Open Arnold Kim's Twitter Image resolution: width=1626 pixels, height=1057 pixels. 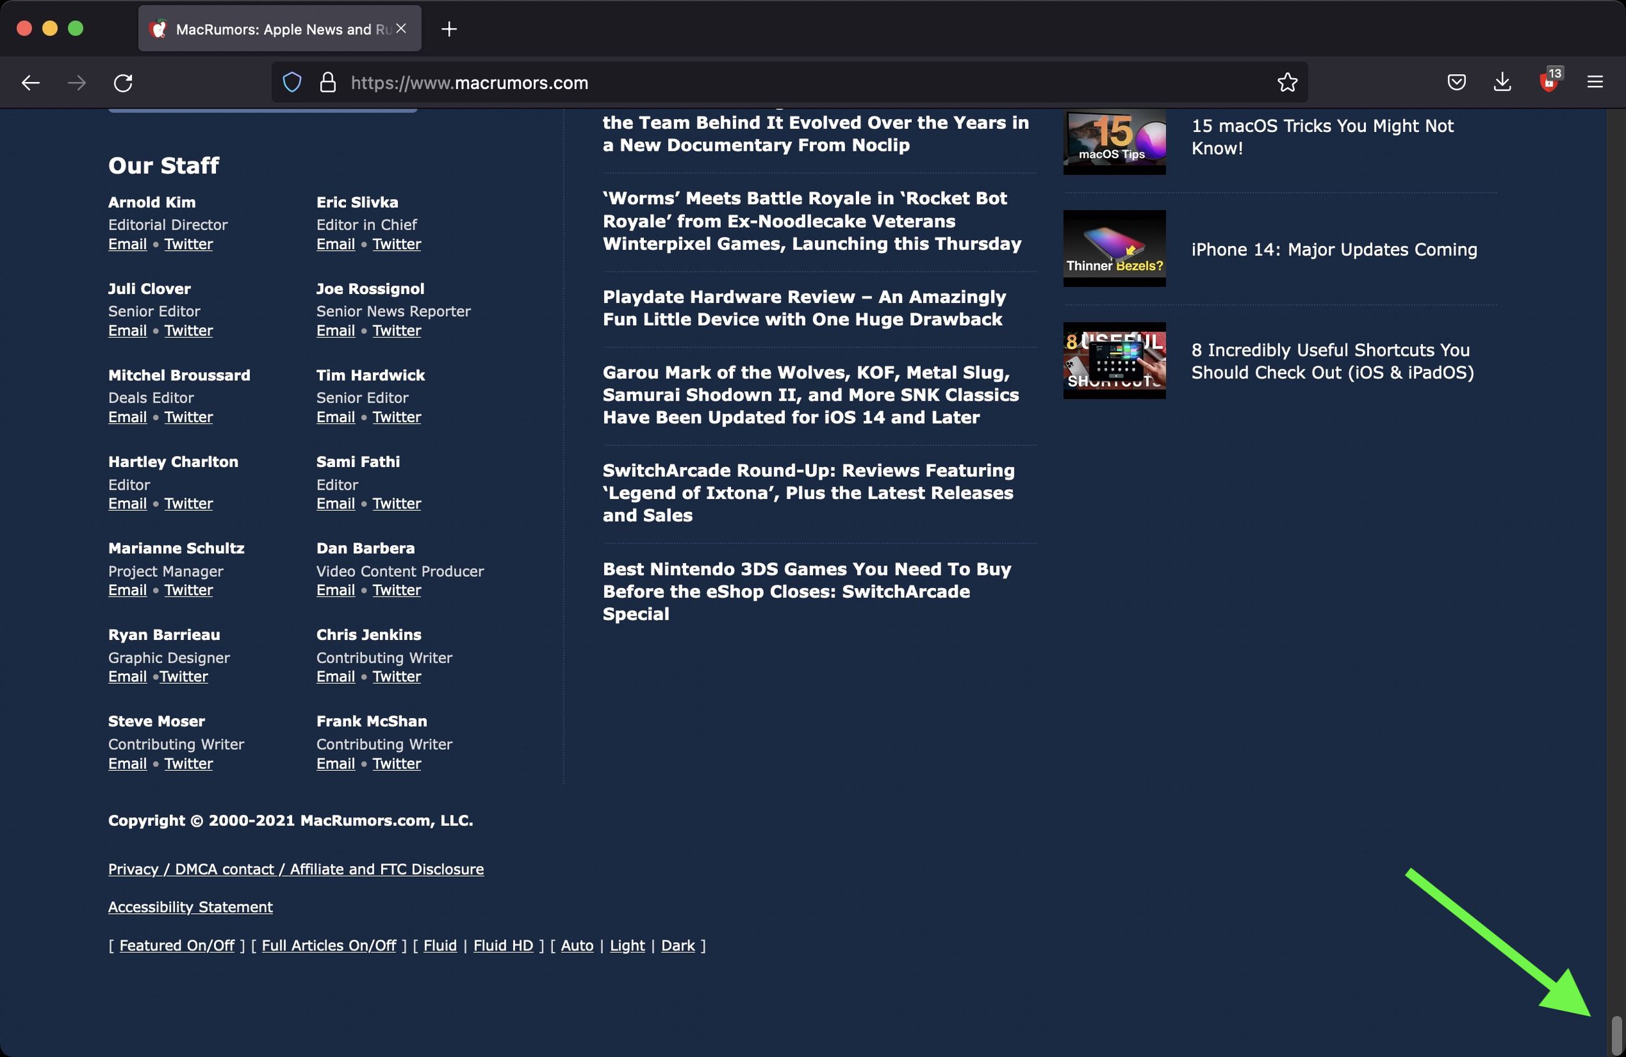point(189,244)
